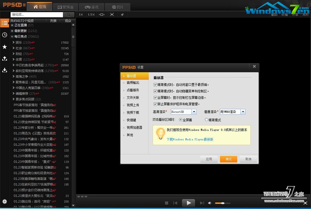Open the Windows Media Player download link
The width and height of the screenshot is (311, 209).
[190, 139]
